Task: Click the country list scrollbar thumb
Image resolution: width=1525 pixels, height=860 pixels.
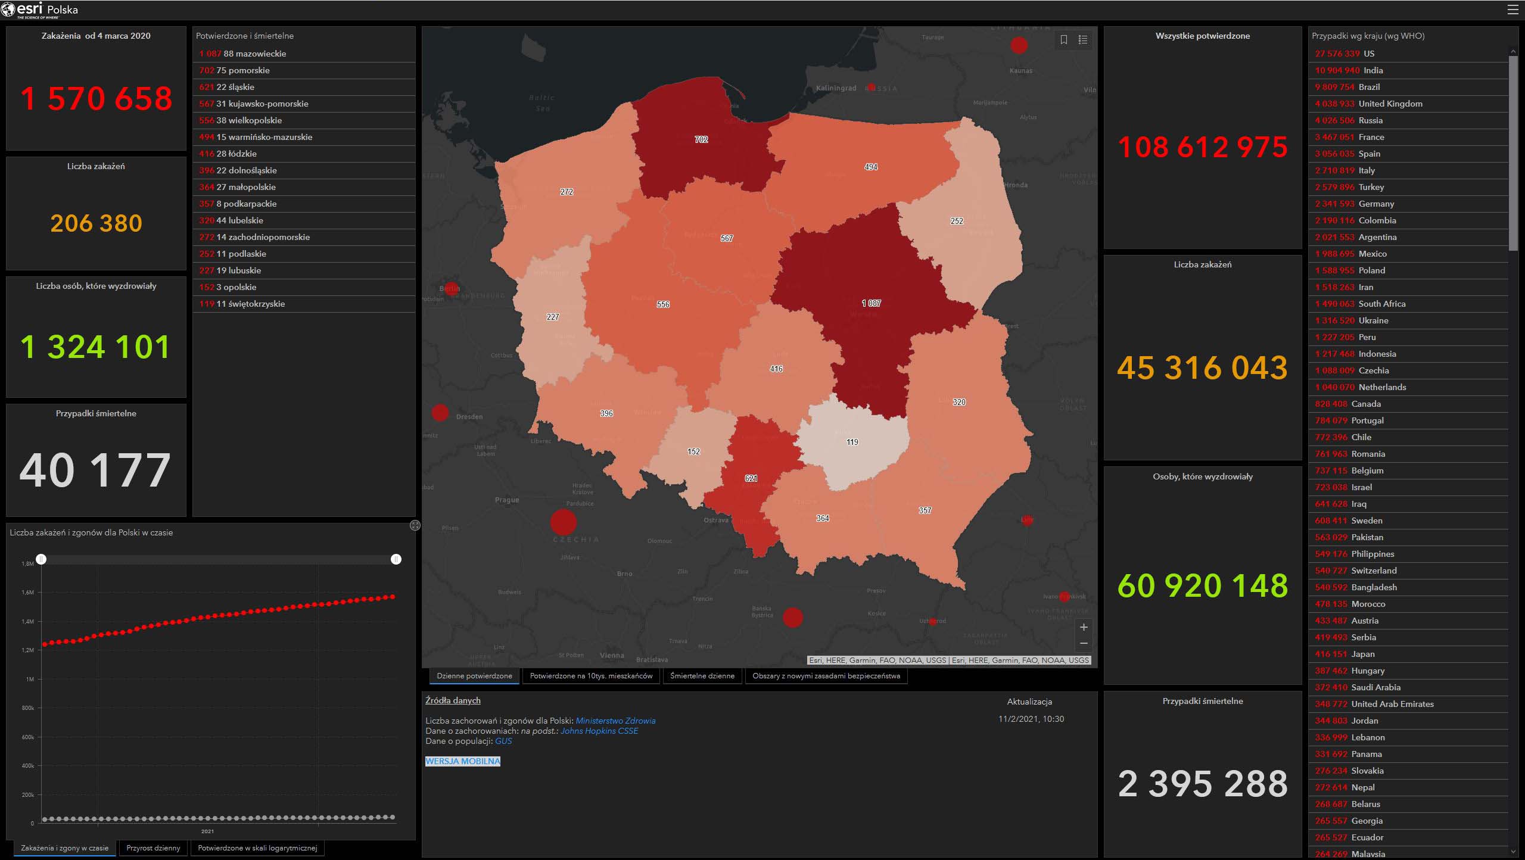Action: point(1513,154)
